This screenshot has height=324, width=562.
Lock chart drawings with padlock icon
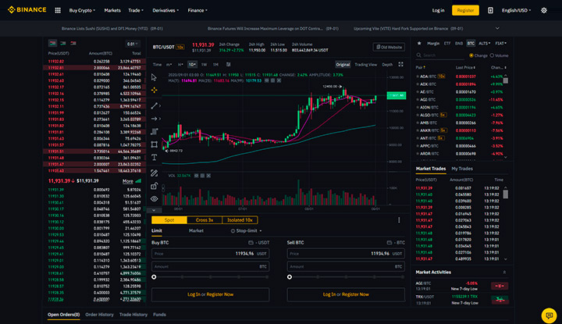click(154, 186)
